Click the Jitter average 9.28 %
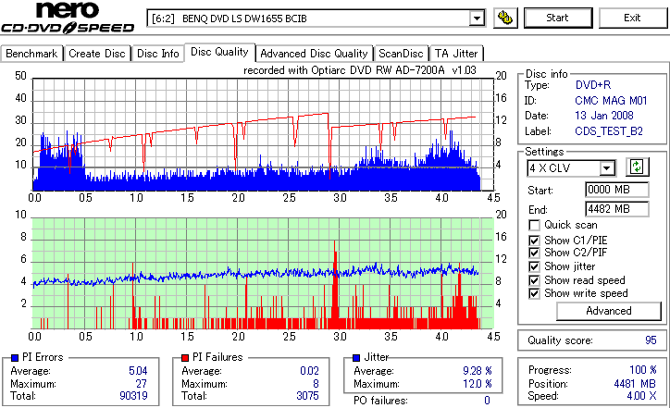The width and height of the screenshot is (670, 408). [478, 371]
